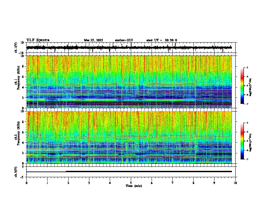Click the ch.3 axis "-5" tick label
The width and height of the screenshot is (265, 205).
tap(23, 177)
